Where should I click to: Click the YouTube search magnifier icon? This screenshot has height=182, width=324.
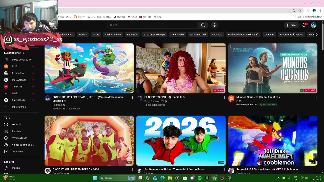pos(203,25)
